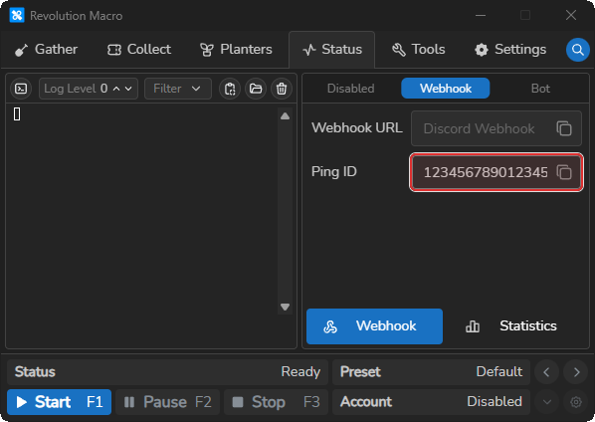Select the Status tab
This screenshot has width=595, height=422.
click(332, 50)
